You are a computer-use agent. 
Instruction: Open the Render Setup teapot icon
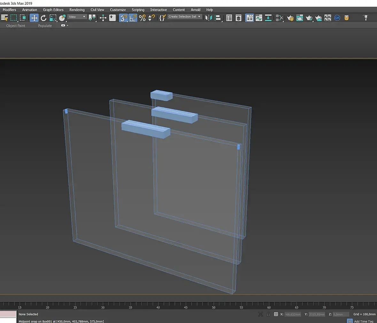click(x=290, y=18)
